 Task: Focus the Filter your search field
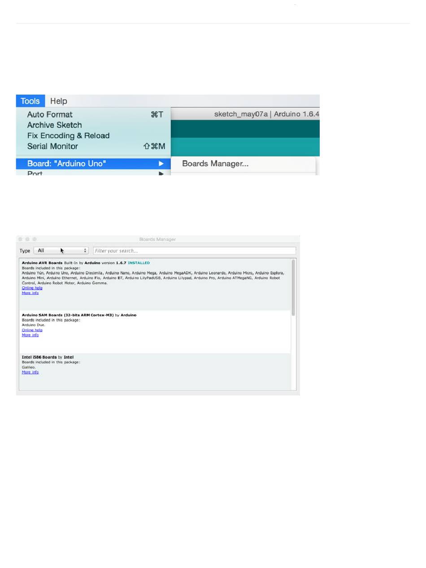click(x=195, y=251)
